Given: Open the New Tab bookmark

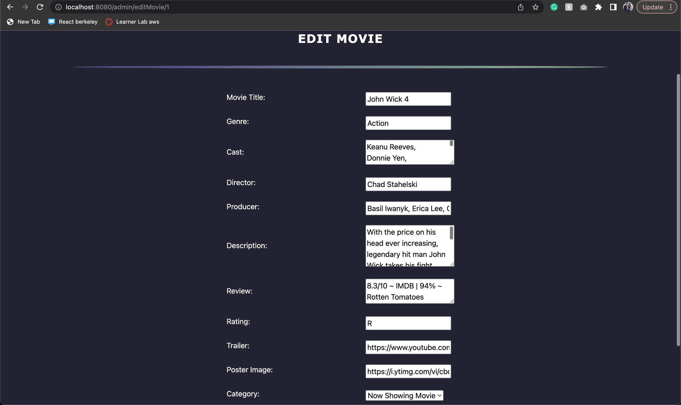Looking at the screenshot, I should 24,22.
